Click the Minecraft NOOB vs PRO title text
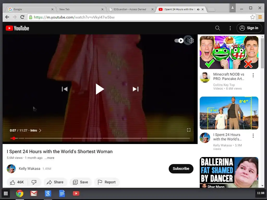Viewport: 267px width, 200px height. tap(229, 77)
